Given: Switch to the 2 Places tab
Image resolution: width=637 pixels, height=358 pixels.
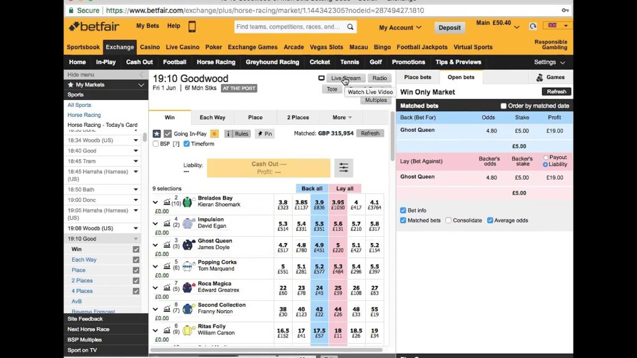Looking at the screenshot, I should [298, 117].
